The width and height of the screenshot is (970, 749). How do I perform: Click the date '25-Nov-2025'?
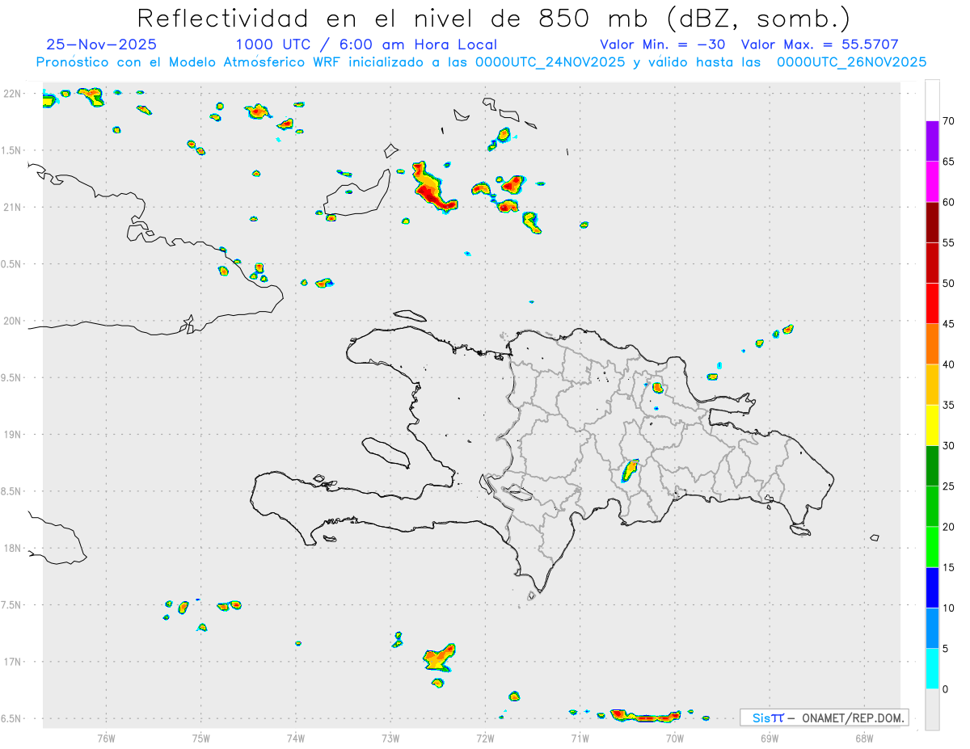point(102,44)
